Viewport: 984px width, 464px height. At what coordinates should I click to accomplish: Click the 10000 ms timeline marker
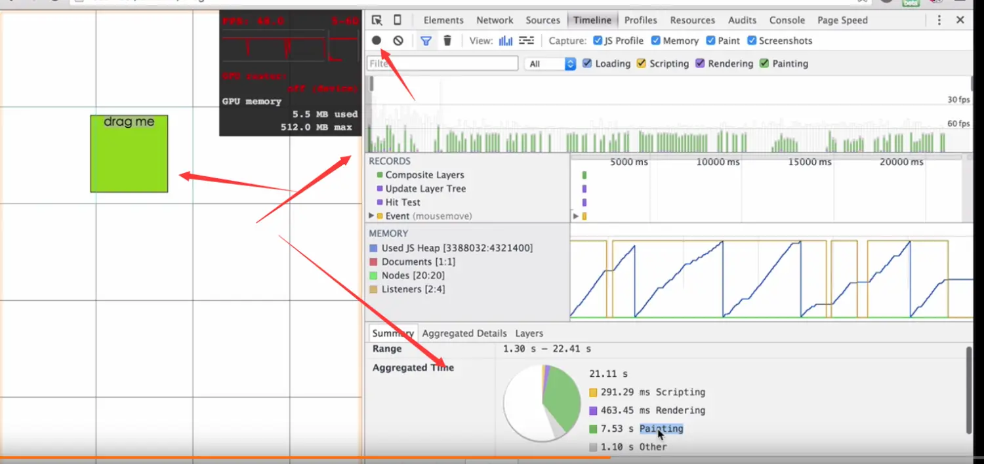[x=718, y=162]
